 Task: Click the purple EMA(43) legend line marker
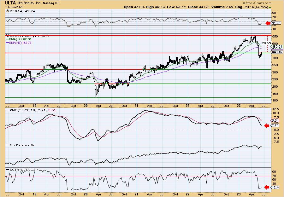click(x=8, y=43)
